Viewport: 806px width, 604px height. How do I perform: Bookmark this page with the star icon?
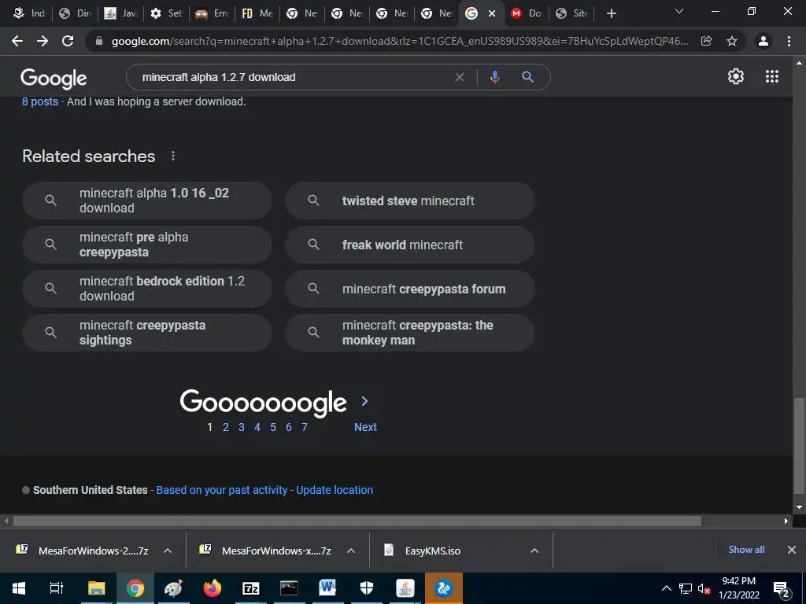pos(732,41)
